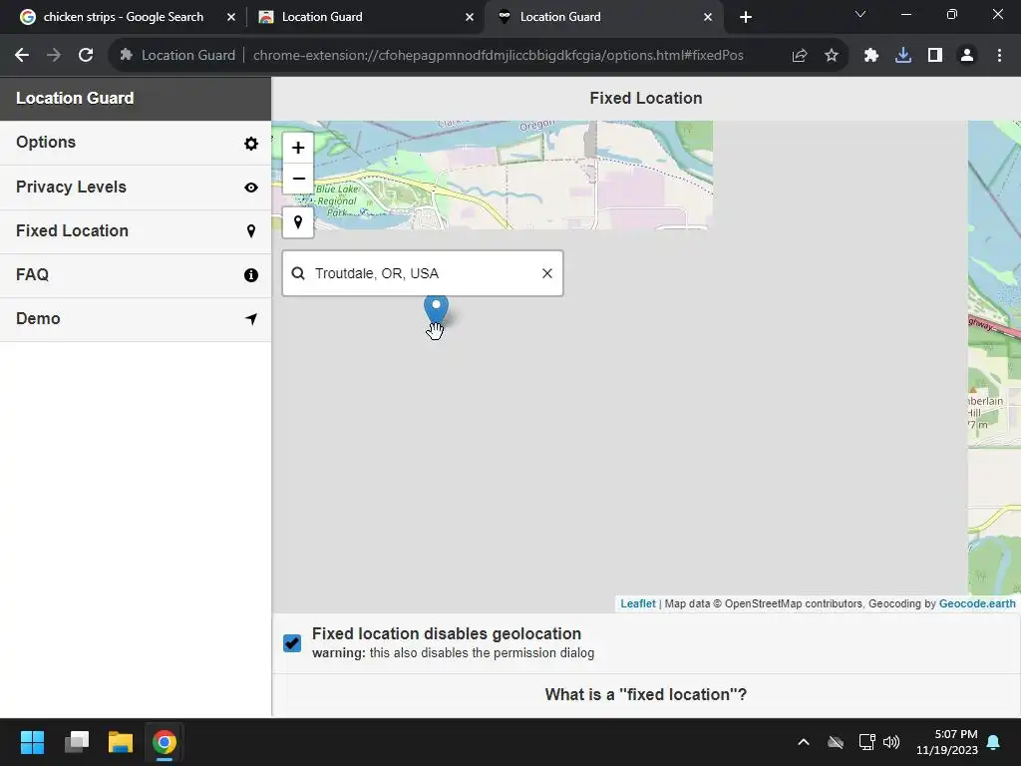The height and width of the screenshot is (766, 1021).
Task: Open the FAQ section
Action: (x=136, y=275)
